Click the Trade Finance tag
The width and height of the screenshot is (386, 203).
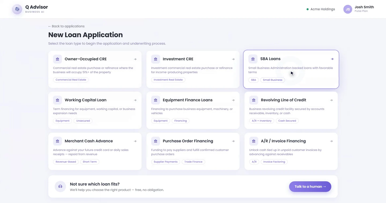point(193,162)
